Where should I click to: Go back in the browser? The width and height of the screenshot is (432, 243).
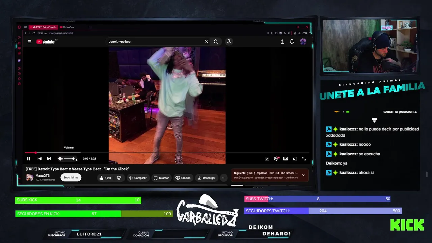[25, 33]
